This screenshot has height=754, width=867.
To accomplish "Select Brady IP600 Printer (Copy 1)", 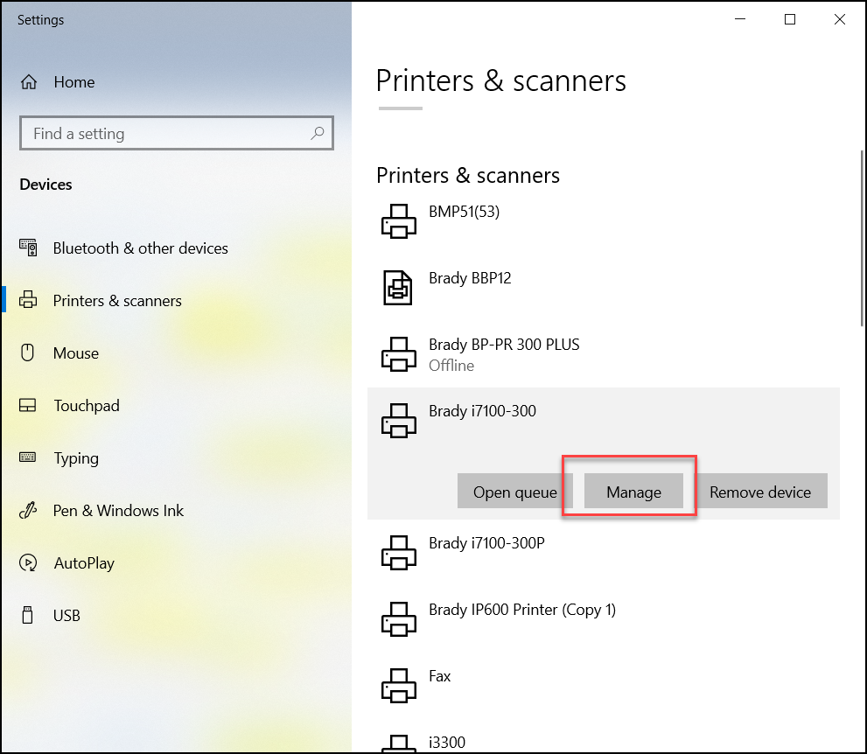I will point(521,610).
